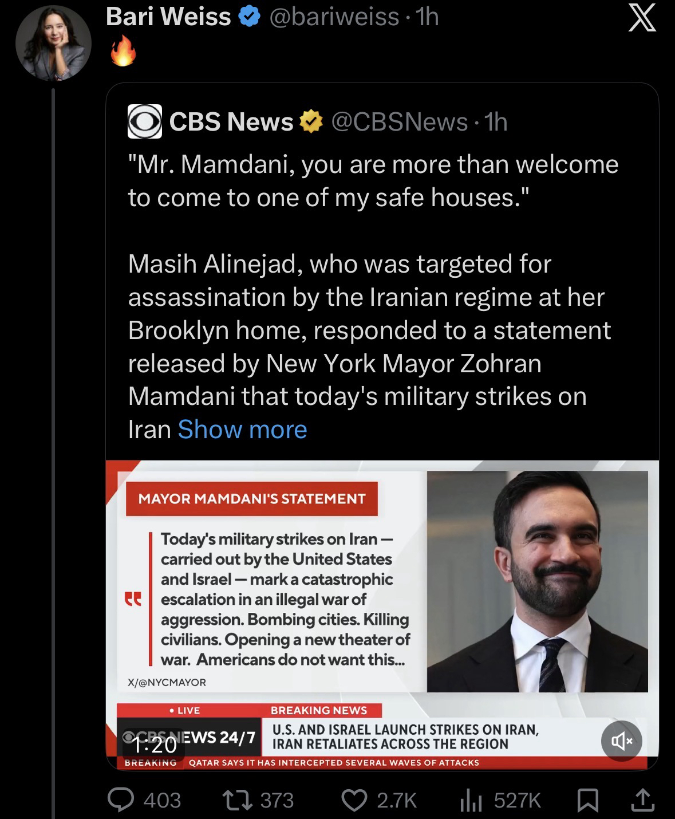Click the @CBSNews handle

tap(400, 121)
